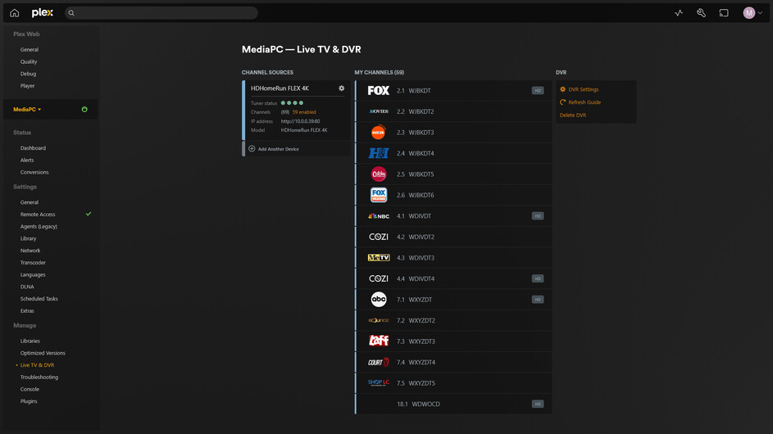Click the Shop LC logo for channel 7.5
This screenshot has height=434, width=773.
pos(379,382)
